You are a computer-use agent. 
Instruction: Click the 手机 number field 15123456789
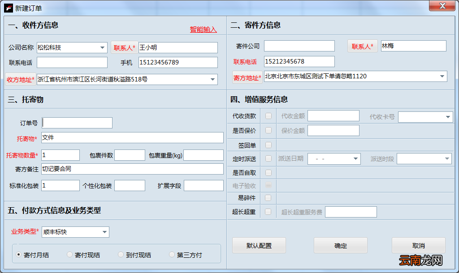(x=178, y=63)
